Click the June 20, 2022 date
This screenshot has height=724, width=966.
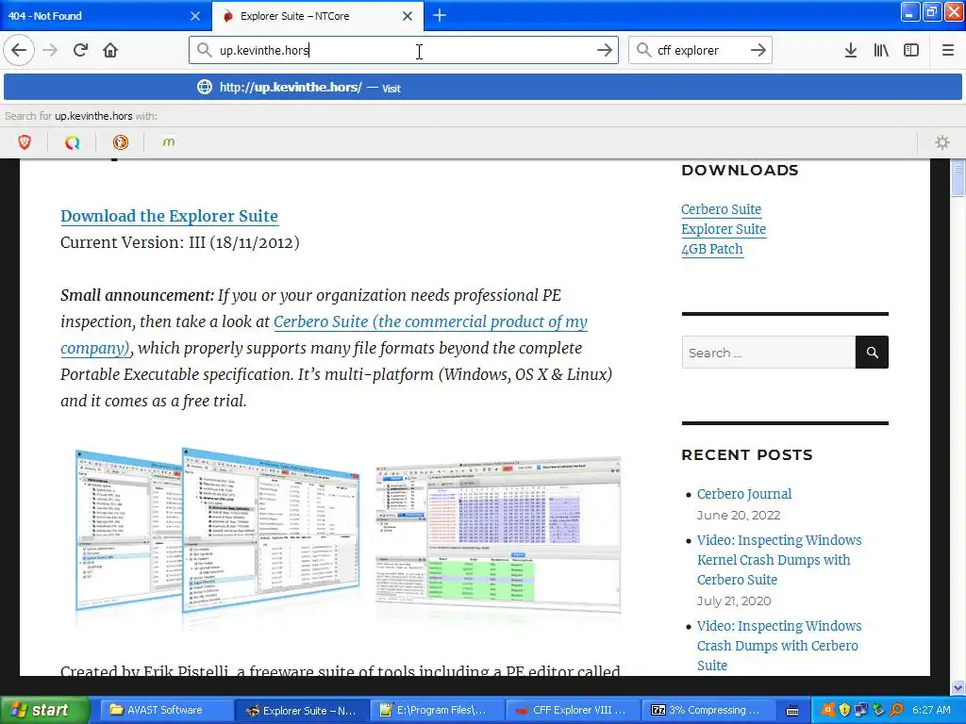(739, 516)
